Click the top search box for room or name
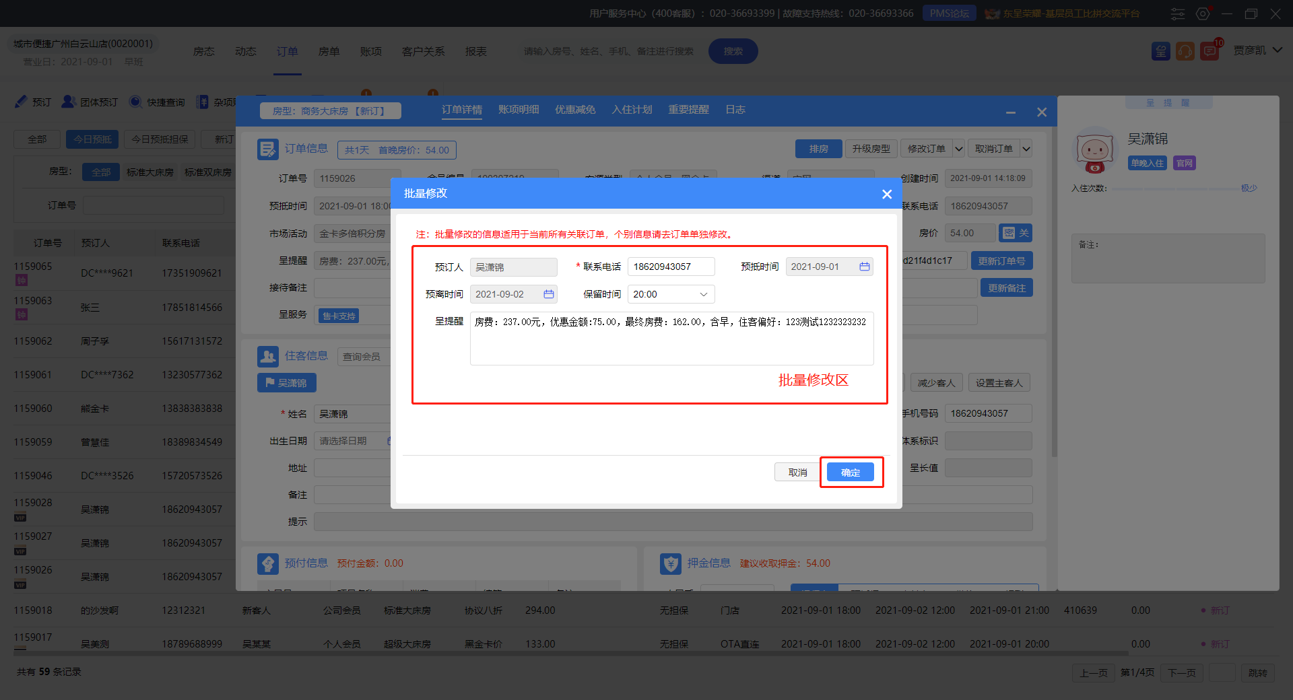 click(609, 51)
